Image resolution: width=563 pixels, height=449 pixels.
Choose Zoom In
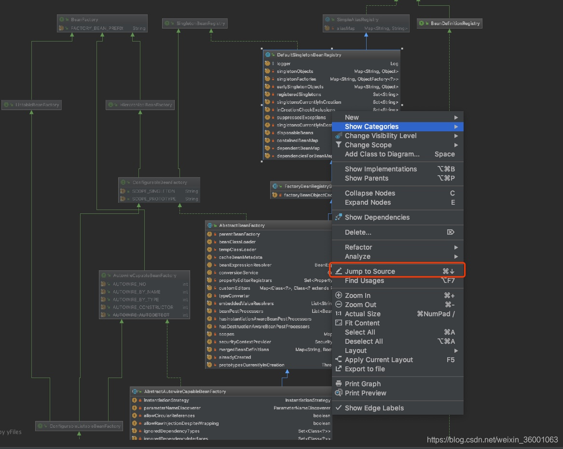pyautogui.click(x=398, y=295)
